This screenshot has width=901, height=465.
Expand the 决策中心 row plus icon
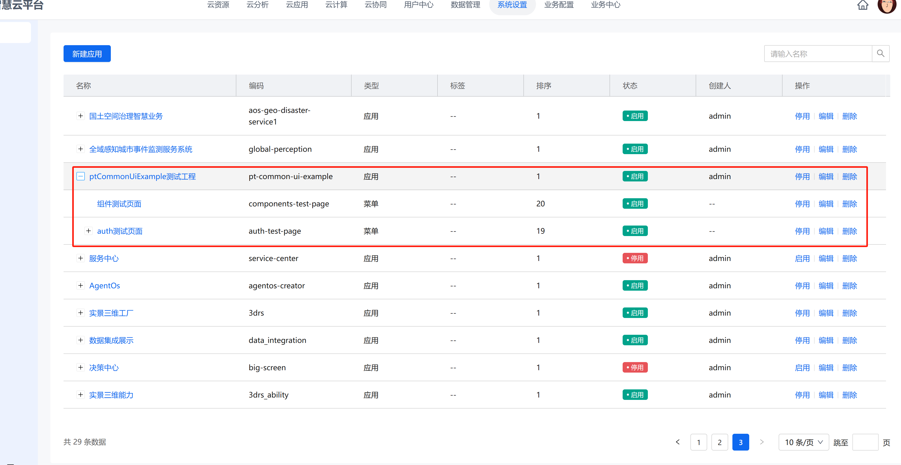80,367
